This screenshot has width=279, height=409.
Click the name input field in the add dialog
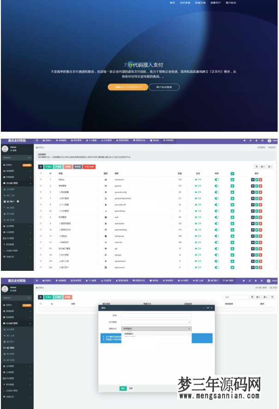pyautogui.click(x=156, y=316)
